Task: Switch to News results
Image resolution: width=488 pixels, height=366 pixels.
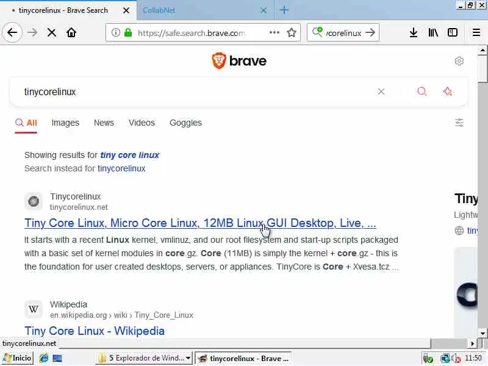Action: tap(104, 123)
